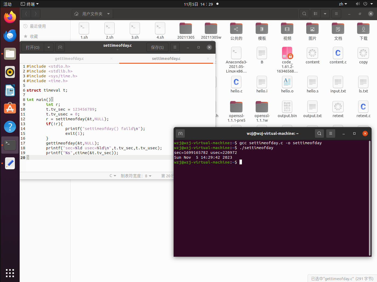Launch Firefox from the dock
Image resolution: width=377 pixels, height=282 pixels.
click(10, 17)
